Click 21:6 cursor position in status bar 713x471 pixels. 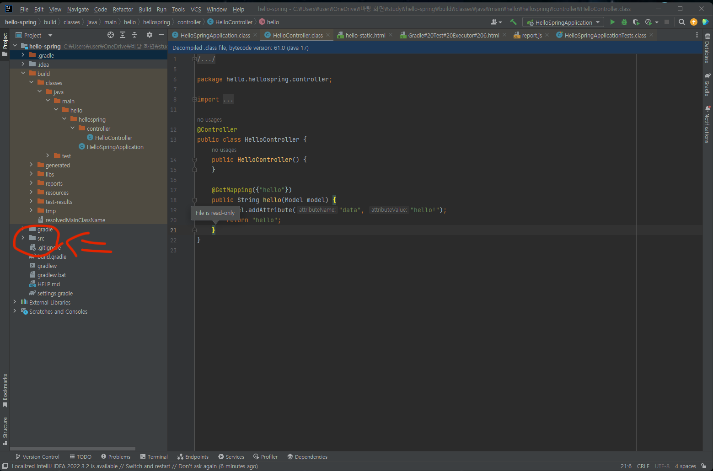tap(626, 466)
